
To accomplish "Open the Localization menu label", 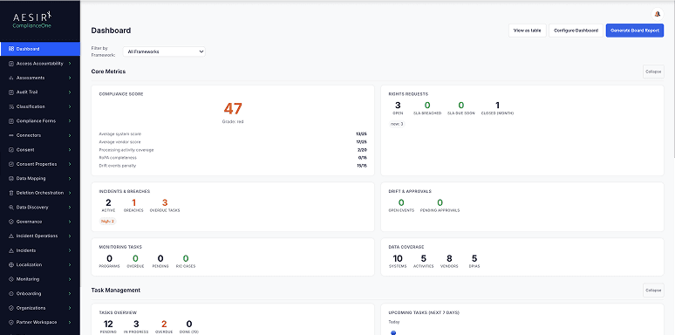I will (x=30, y=265).
